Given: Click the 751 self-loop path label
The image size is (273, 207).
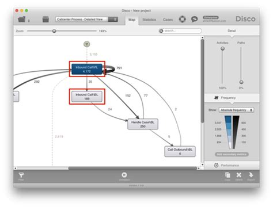Looking at the screenshot, I should (x=119, y=68).
